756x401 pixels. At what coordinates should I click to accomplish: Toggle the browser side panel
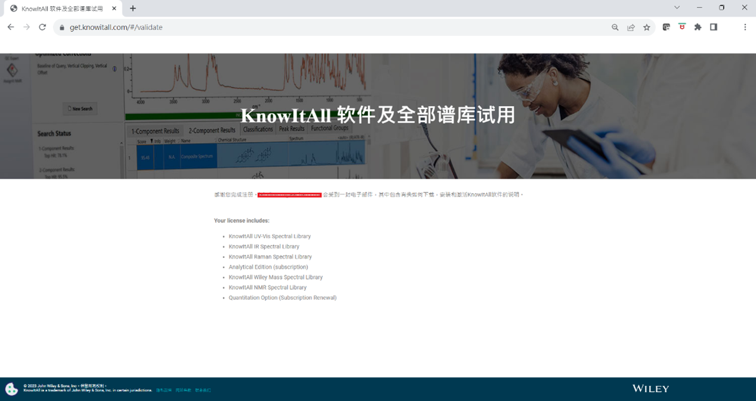[x=714, y=27]
